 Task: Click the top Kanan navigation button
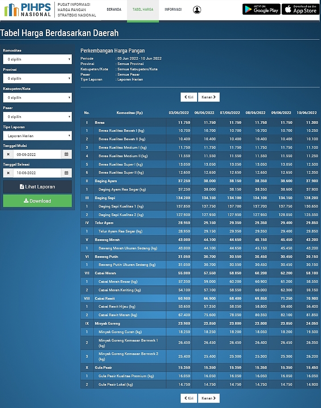(209, 97)
